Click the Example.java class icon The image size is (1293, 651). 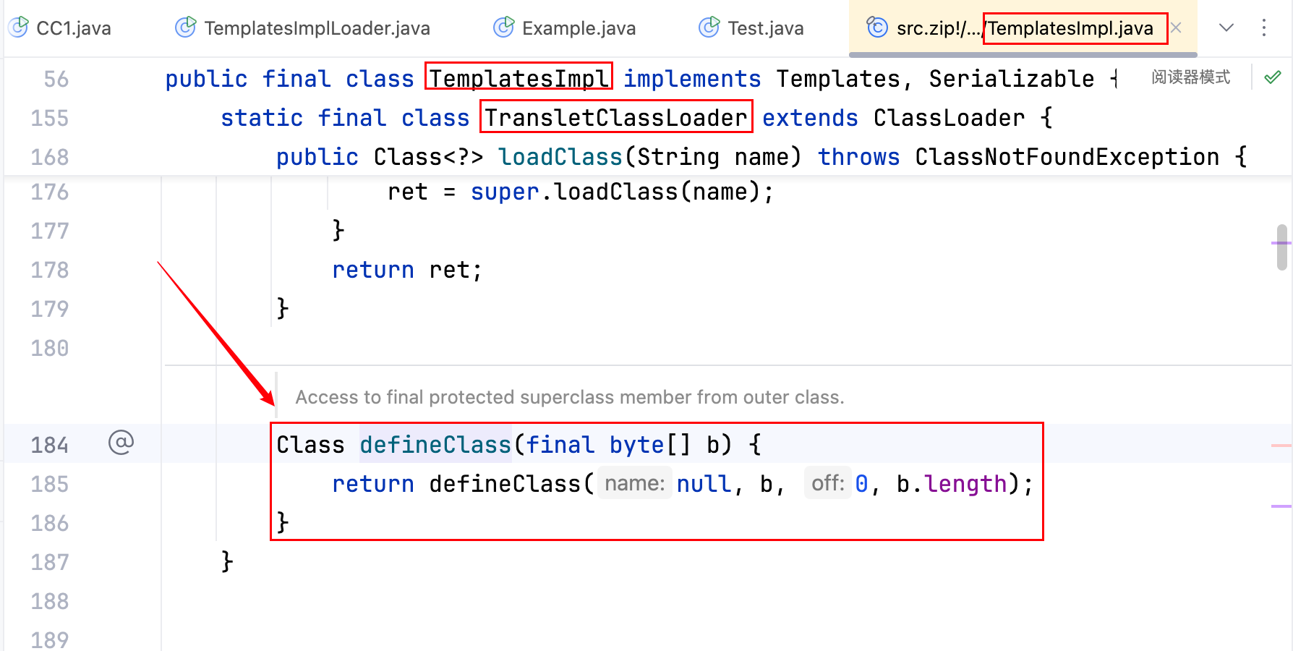503,27
